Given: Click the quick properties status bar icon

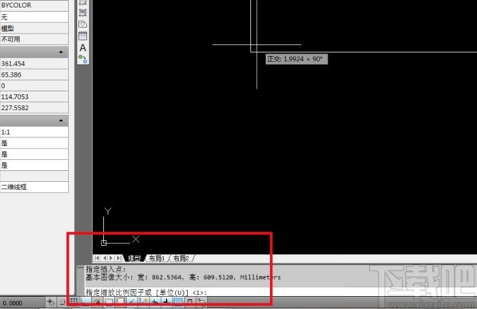Looking at the screenshot, I should 190,302.
